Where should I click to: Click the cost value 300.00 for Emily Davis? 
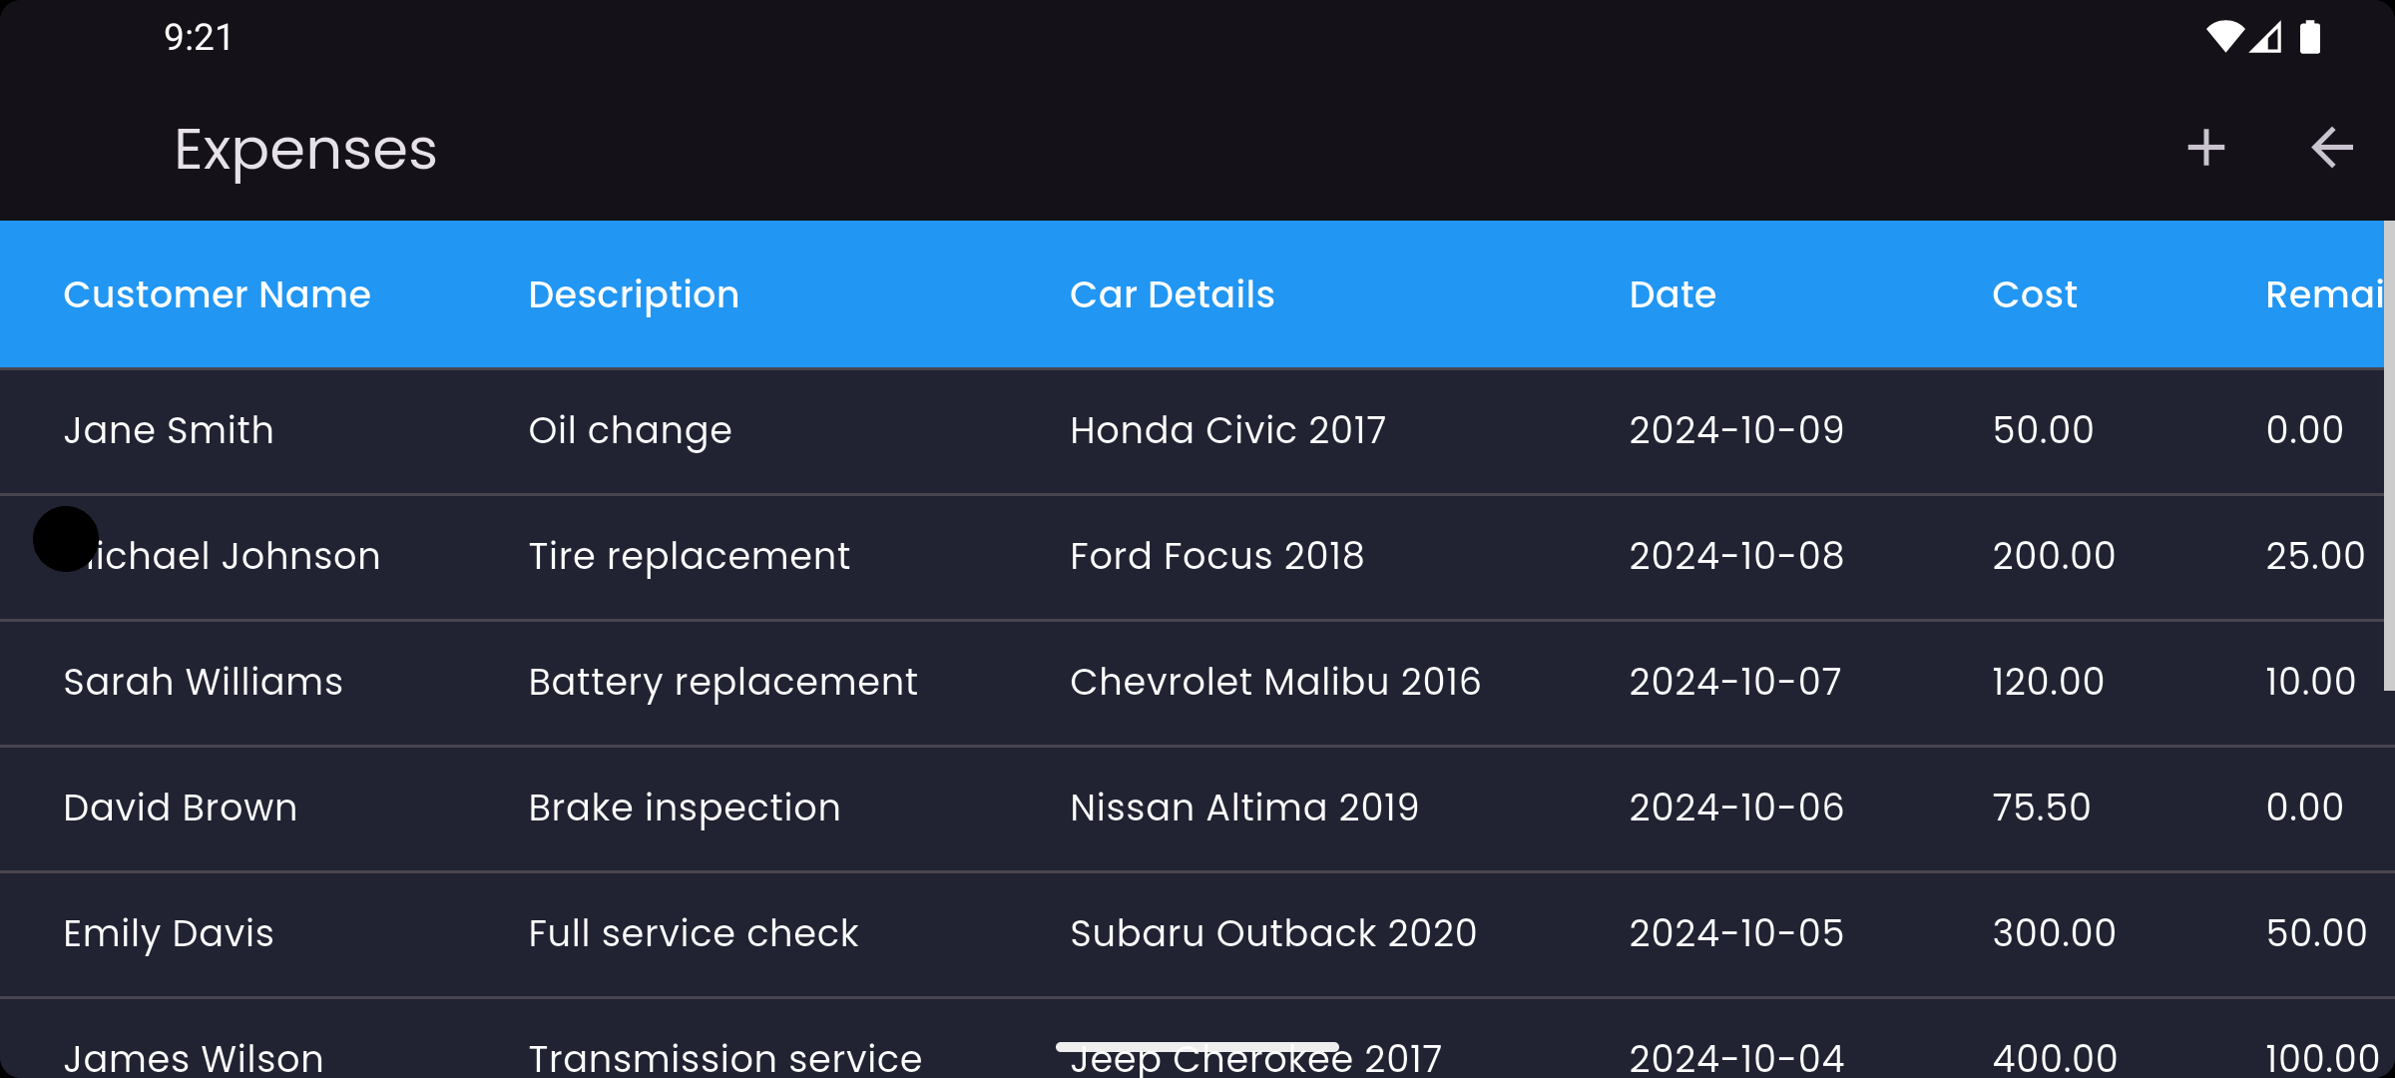pos(2055,933)
